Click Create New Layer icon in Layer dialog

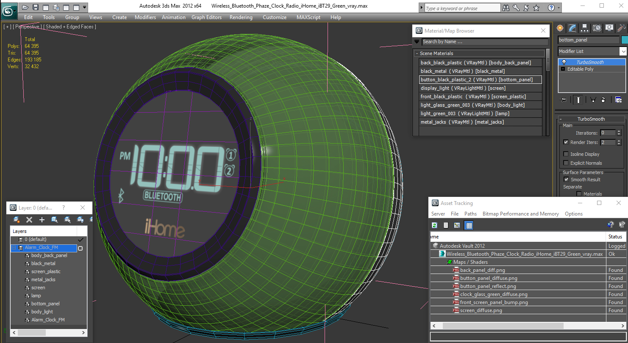click(17, 219)
